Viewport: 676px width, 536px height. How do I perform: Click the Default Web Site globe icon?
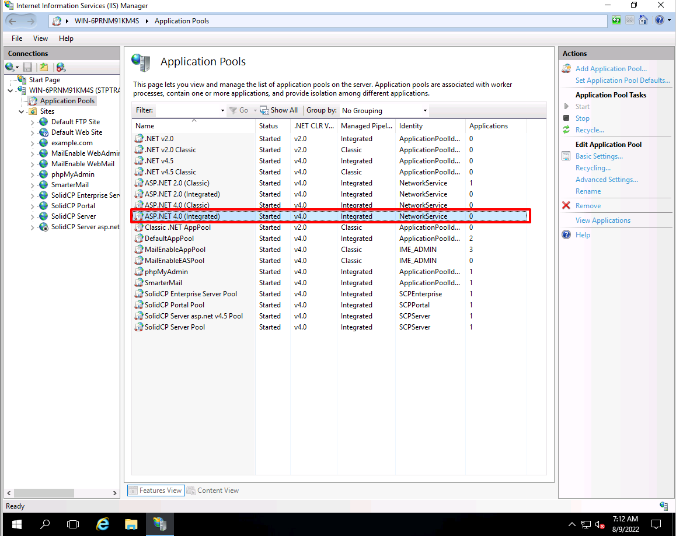[44, 132]
